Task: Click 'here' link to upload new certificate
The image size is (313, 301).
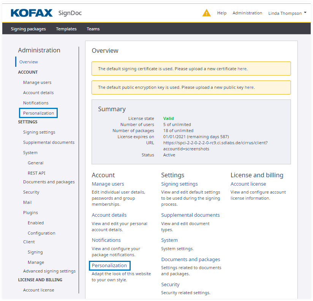Action: click(242, 69)
